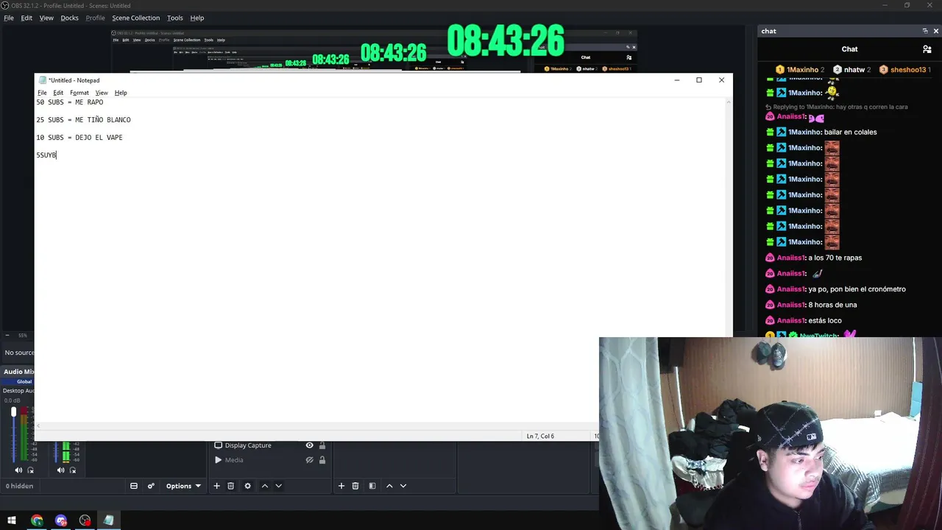The width and height of the screenshot is (942, 530).
Task: Open Notepad's Edit menu
Action: coord(58,93)
